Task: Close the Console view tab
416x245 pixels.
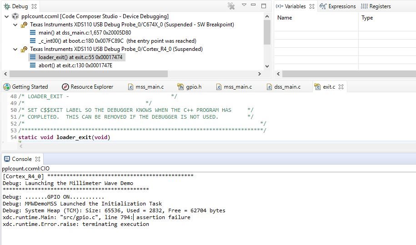Action: [x=38, y=159]
